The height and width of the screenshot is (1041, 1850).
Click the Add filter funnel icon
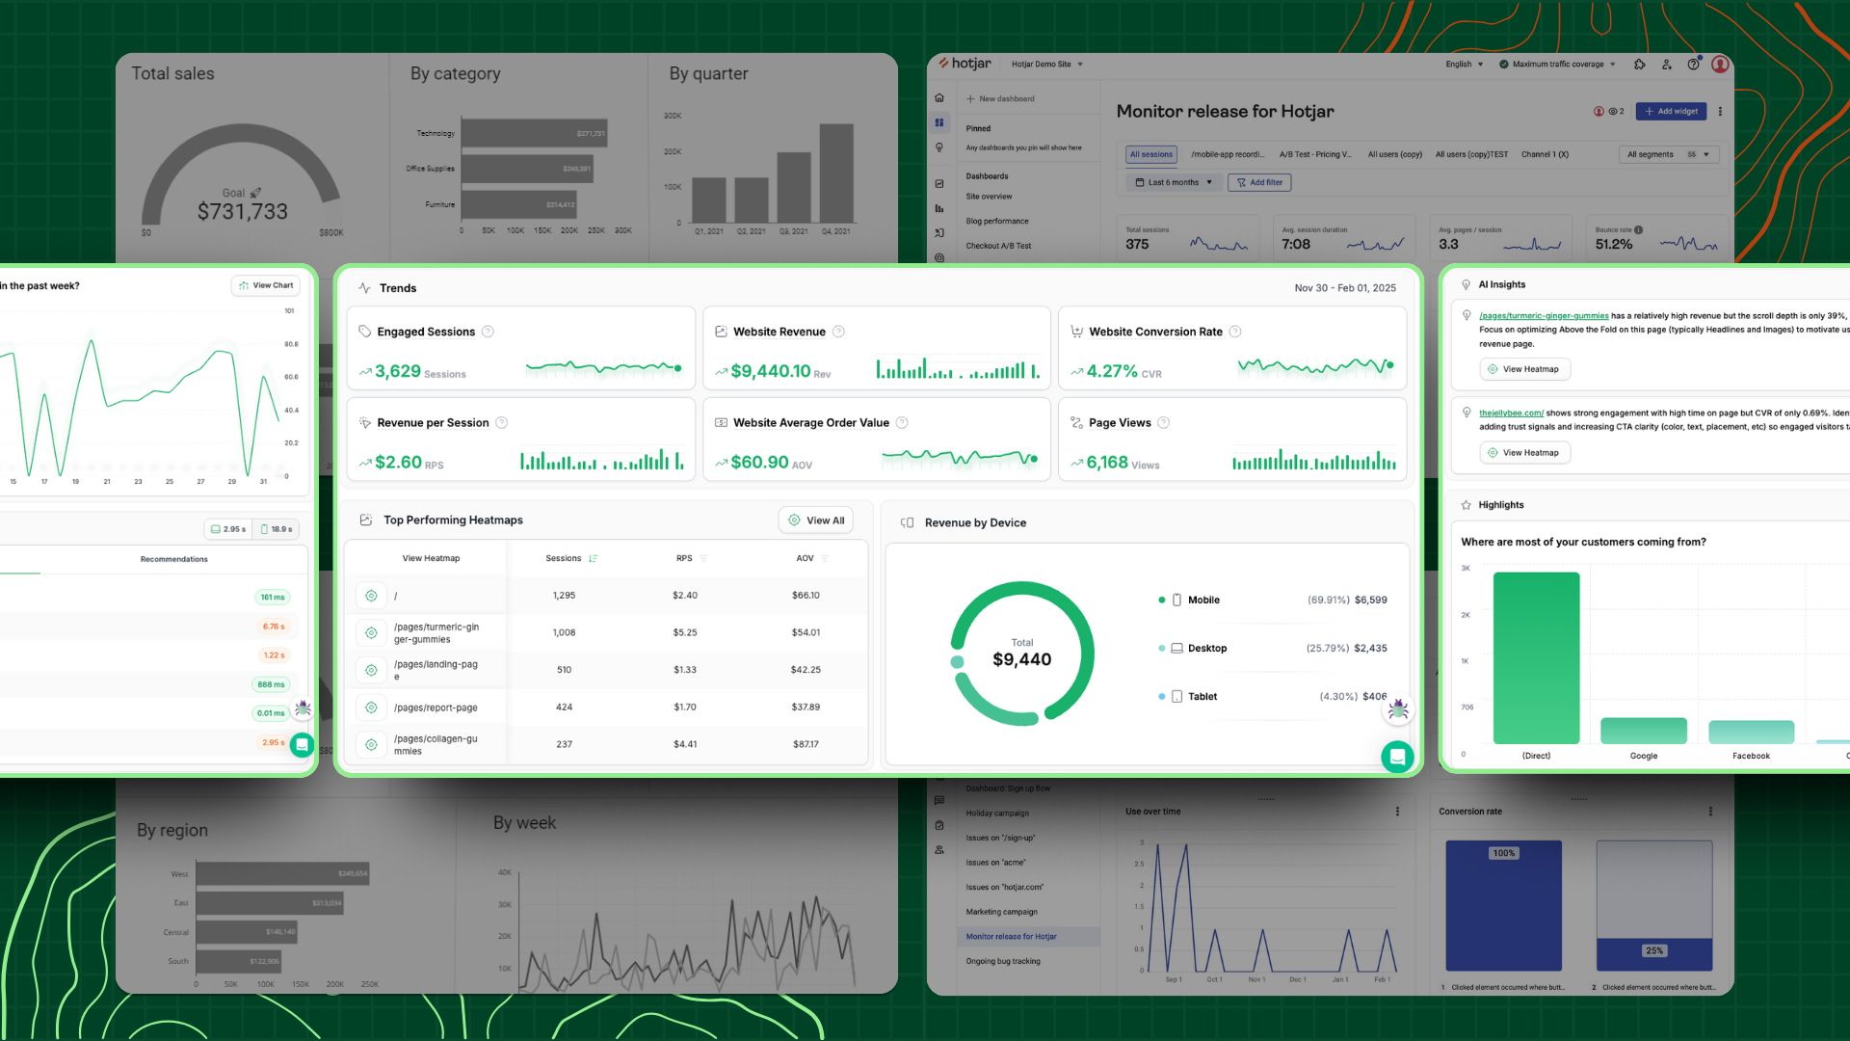(x=1239, y=182)
